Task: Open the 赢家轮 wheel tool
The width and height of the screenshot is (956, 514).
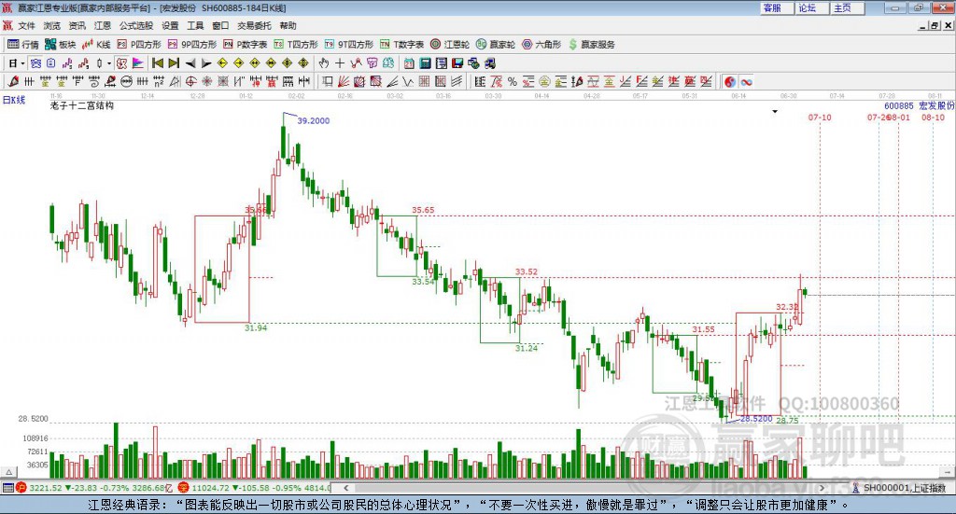Action: coord(496,45)
